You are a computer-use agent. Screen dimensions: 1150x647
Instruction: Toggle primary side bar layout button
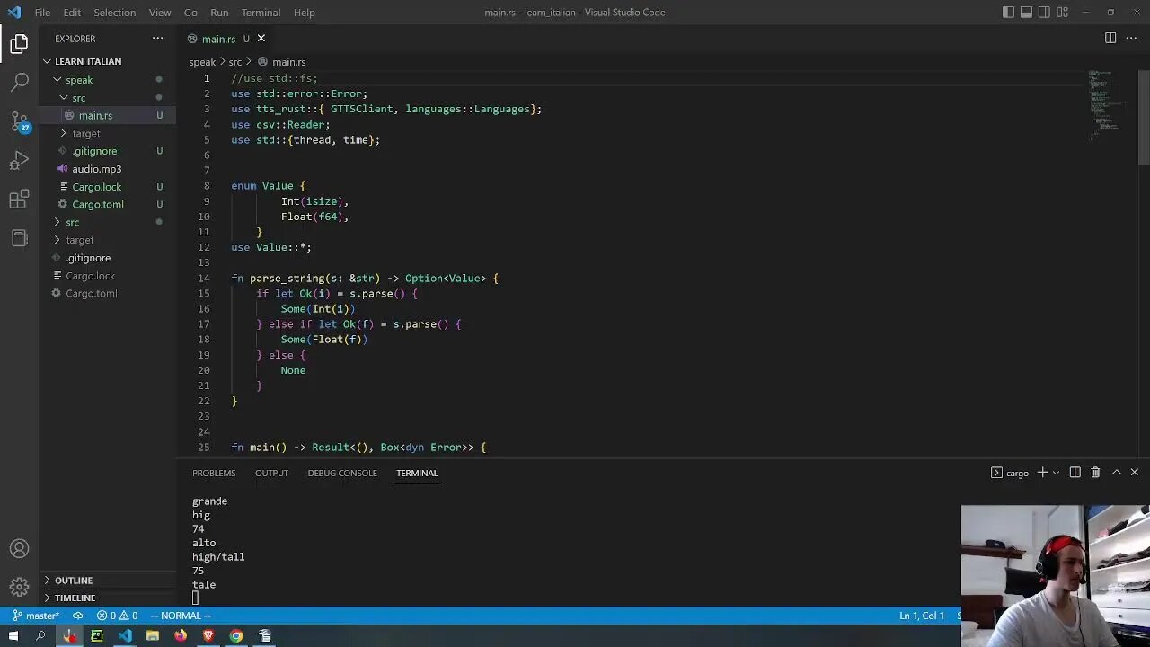pyautogui.click(x=1008, y=13)
